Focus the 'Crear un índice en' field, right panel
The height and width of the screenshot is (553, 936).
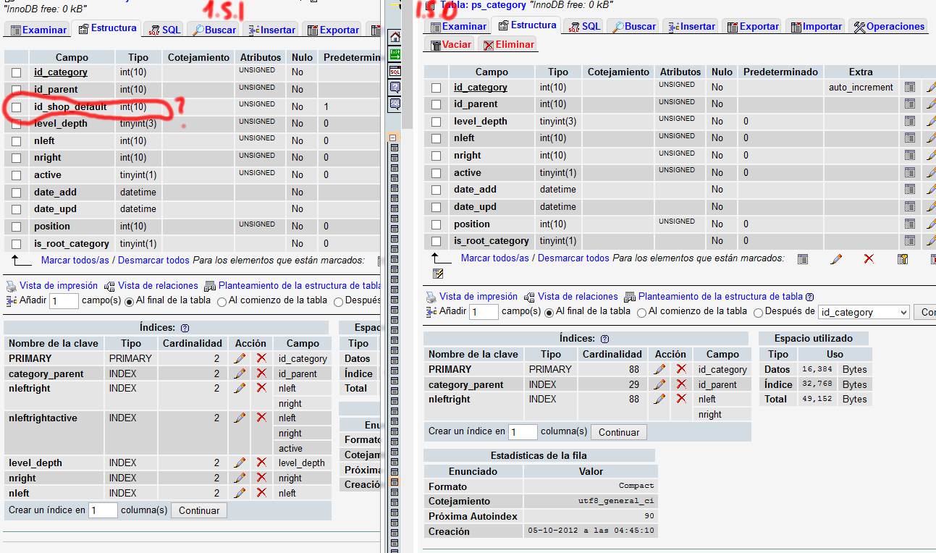tap(523, 432)
